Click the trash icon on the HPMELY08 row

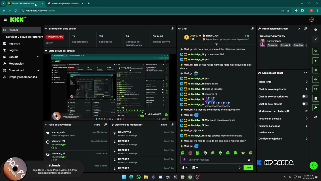click(115, 133)
